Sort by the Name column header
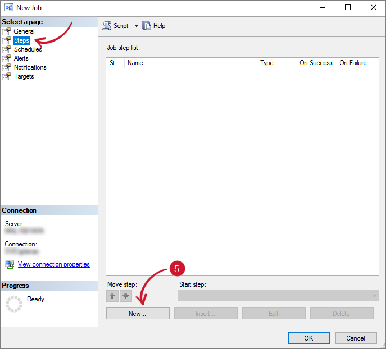 (191, 63)
